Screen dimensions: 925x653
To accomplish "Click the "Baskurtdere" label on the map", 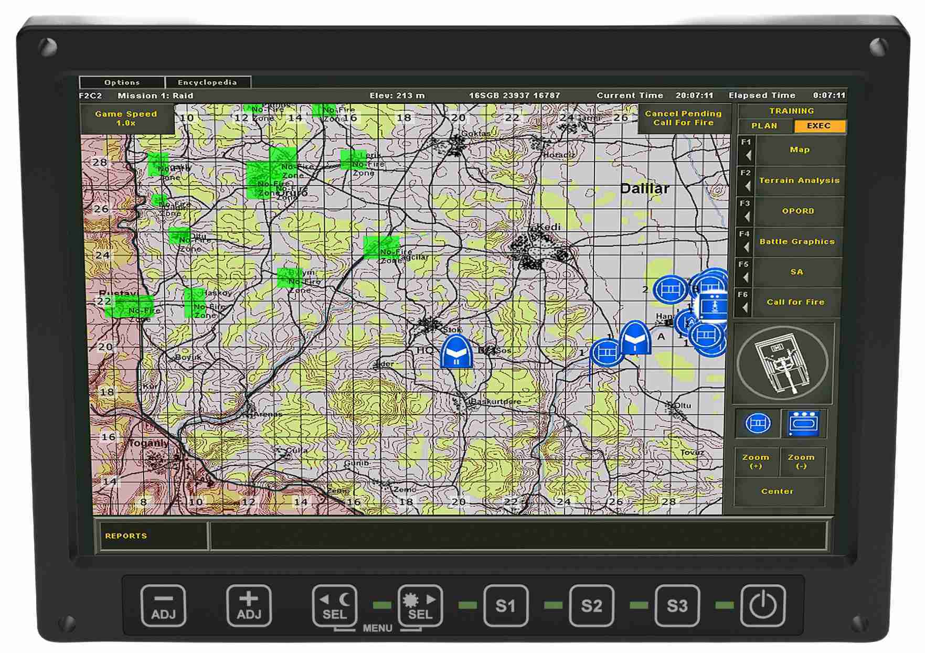I will (496, 402).
